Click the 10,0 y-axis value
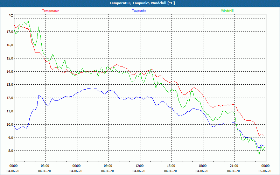280x175 pixels. point(10,125)
